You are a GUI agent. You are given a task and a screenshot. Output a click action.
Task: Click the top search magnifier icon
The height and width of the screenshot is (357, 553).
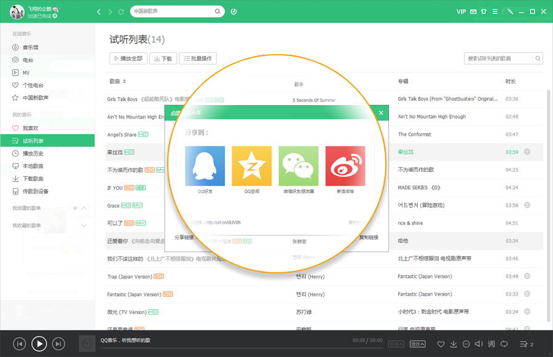coord(218,11)
